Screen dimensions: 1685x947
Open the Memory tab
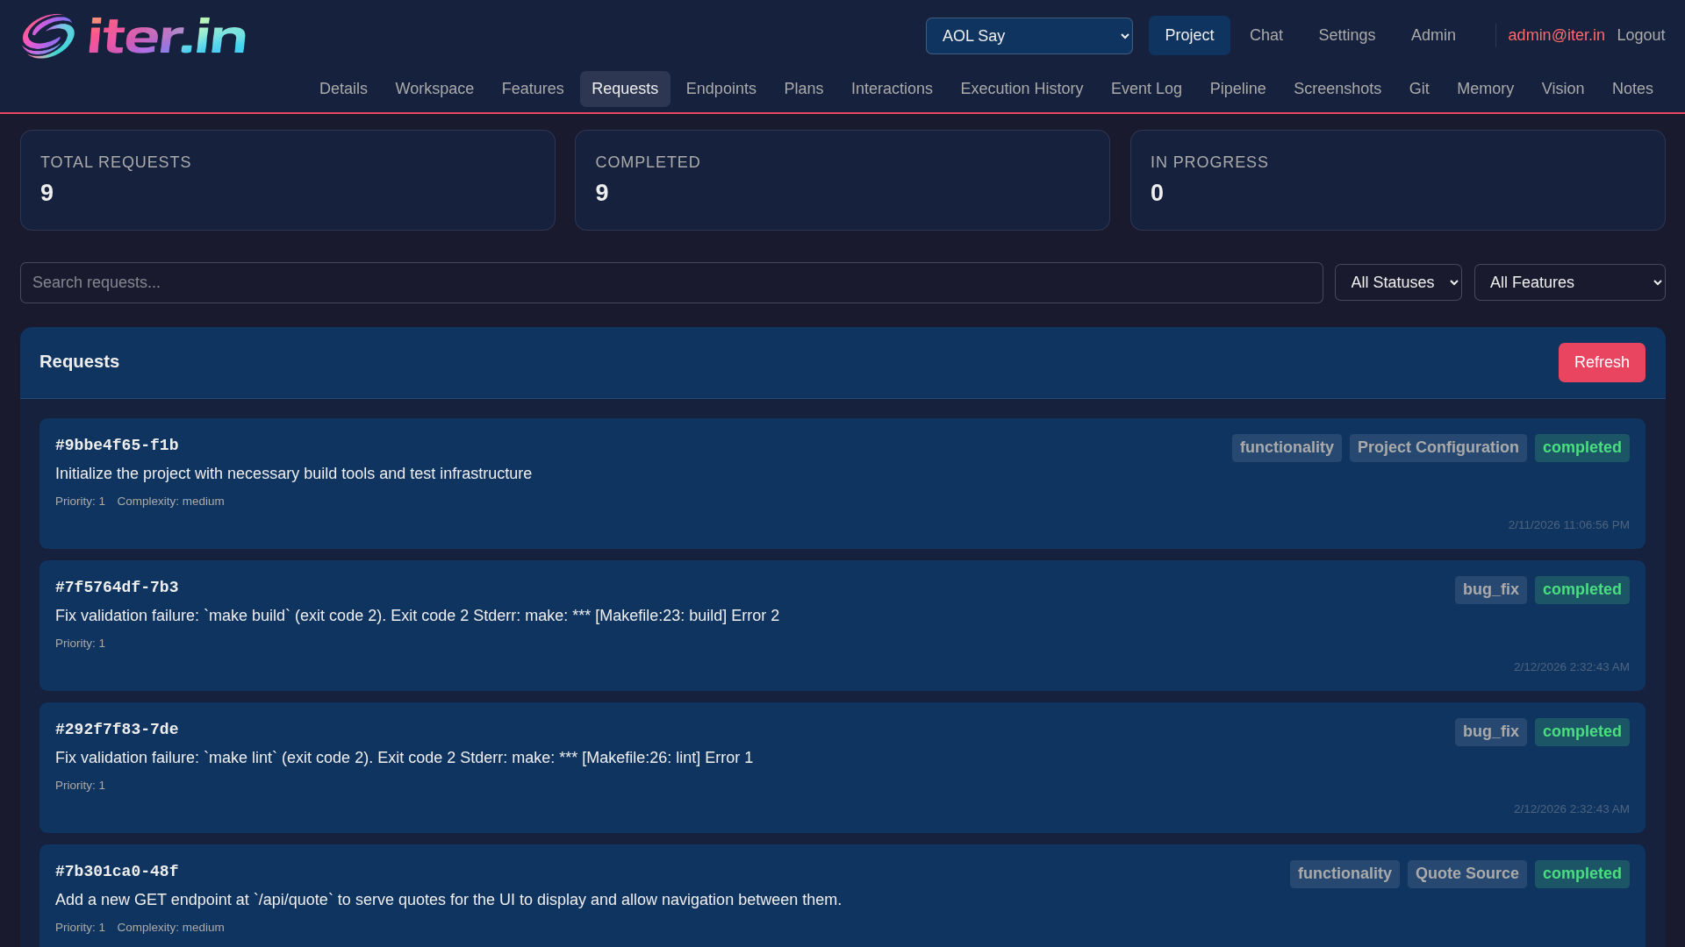coord(1485,89)
